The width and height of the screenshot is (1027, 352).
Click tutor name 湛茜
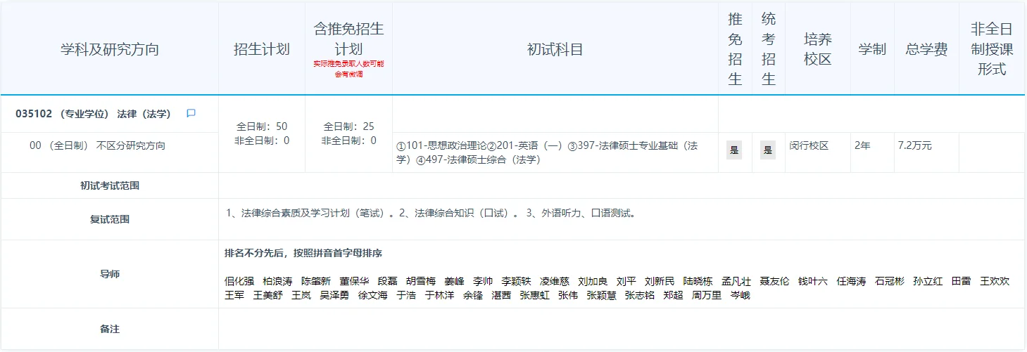point(501,295)
